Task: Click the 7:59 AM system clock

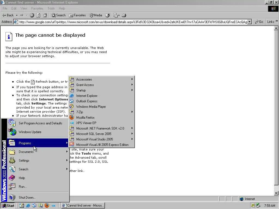Action: click(x=269, y=206)
